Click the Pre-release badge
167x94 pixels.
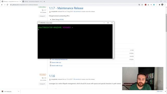tap(43, 75)
